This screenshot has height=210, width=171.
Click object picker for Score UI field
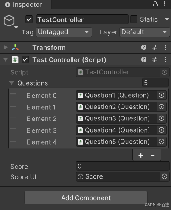click(x=165, y=176)
